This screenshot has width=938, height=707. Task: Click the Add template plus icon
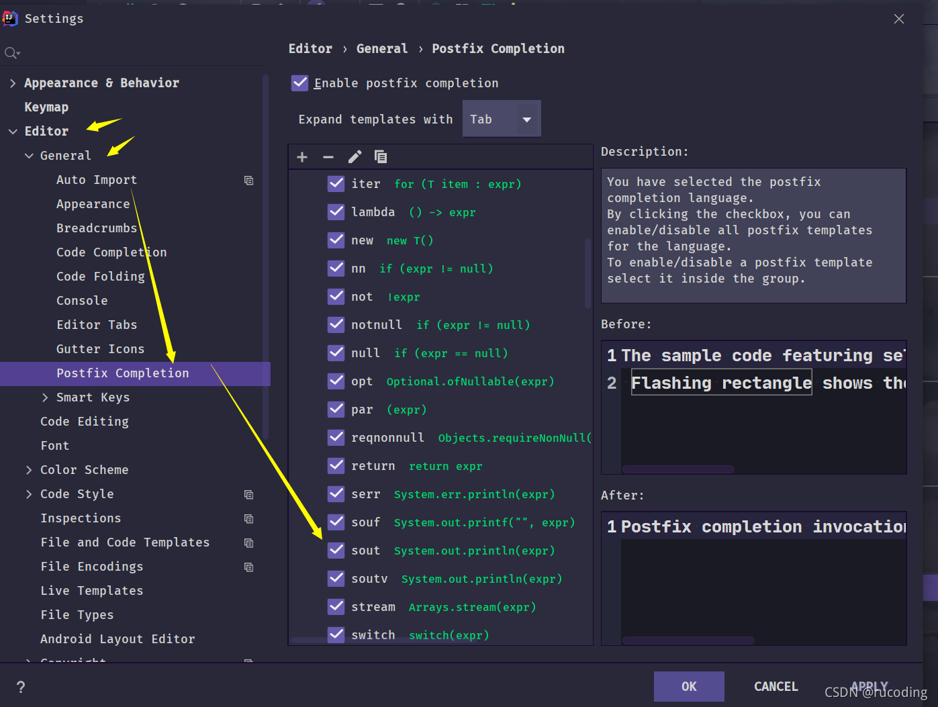pos(302,157)
